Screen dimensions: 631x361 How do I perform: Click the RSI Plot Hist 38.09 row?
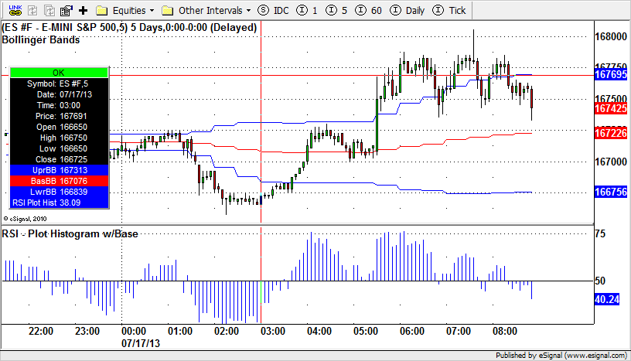(59, 203)
